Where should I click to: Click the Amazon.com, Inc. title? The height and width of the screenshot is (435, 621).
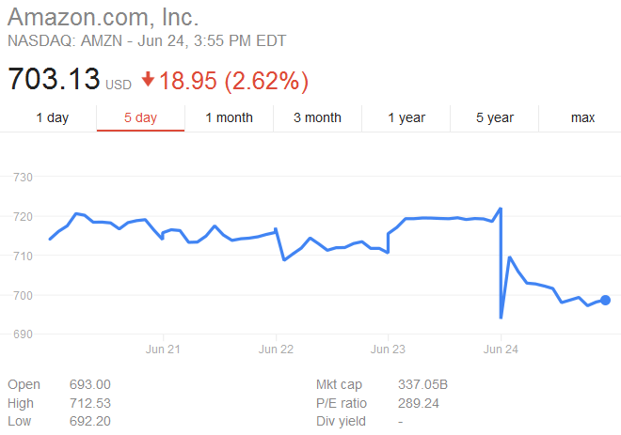(x=103, y=17)
